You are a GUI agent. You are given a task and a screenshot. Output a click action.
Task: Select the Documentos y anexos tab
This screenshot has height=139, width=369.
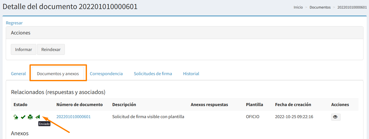pos(58,74)
